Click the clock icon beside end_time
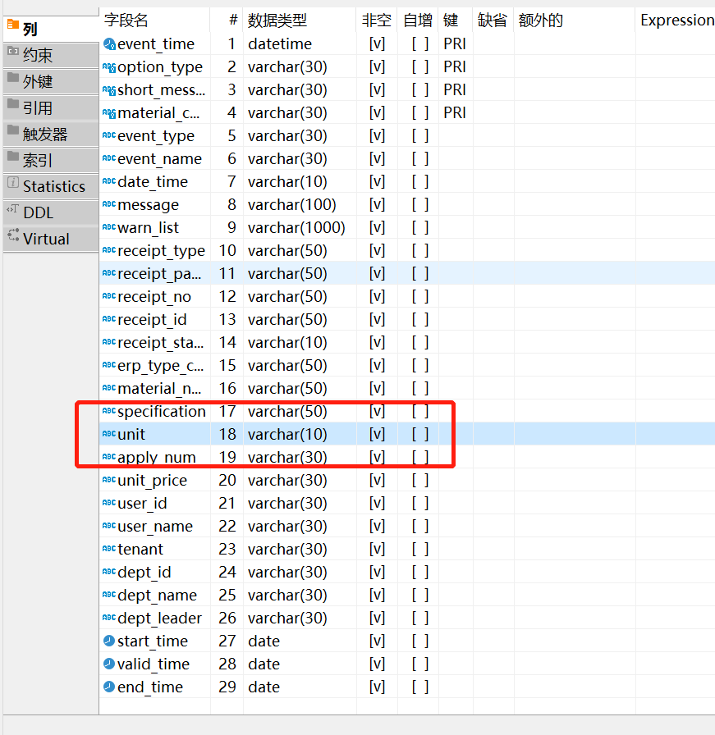The width and height of the screenshot is (715, 735). click(109, 687)
